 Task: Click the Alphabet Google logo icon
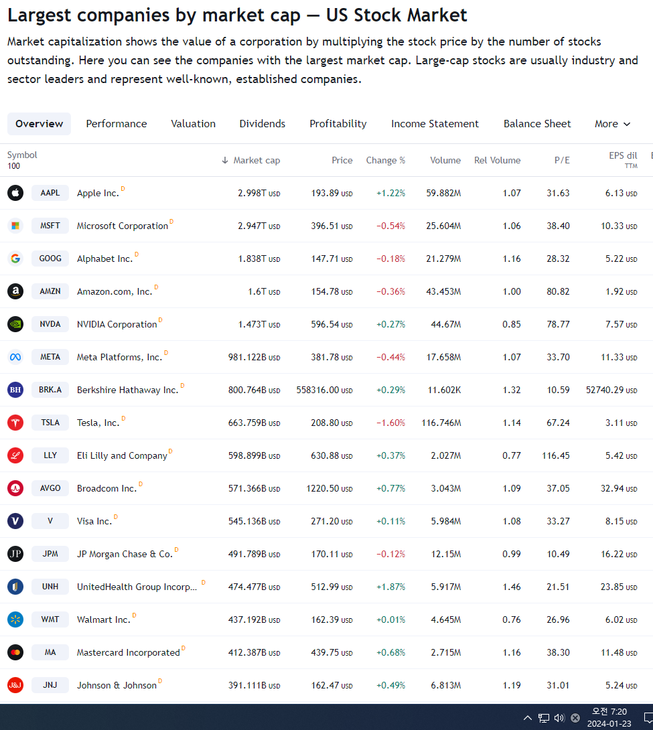(15, 259)
